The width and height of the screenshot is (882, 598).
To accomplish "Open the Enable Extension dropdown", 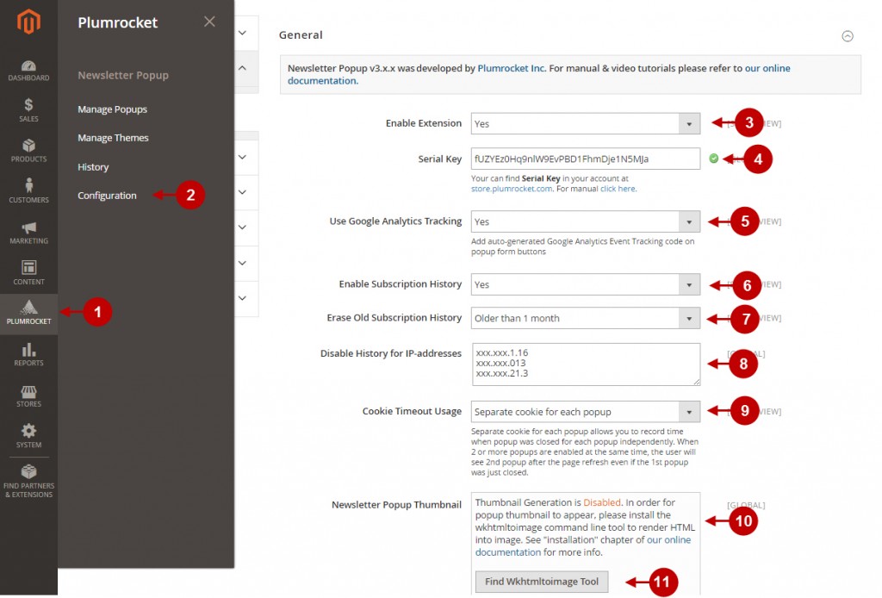I will pos(585,123).
